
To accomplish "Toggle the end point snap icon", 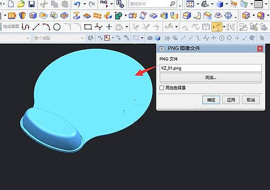I will (183, 38).
